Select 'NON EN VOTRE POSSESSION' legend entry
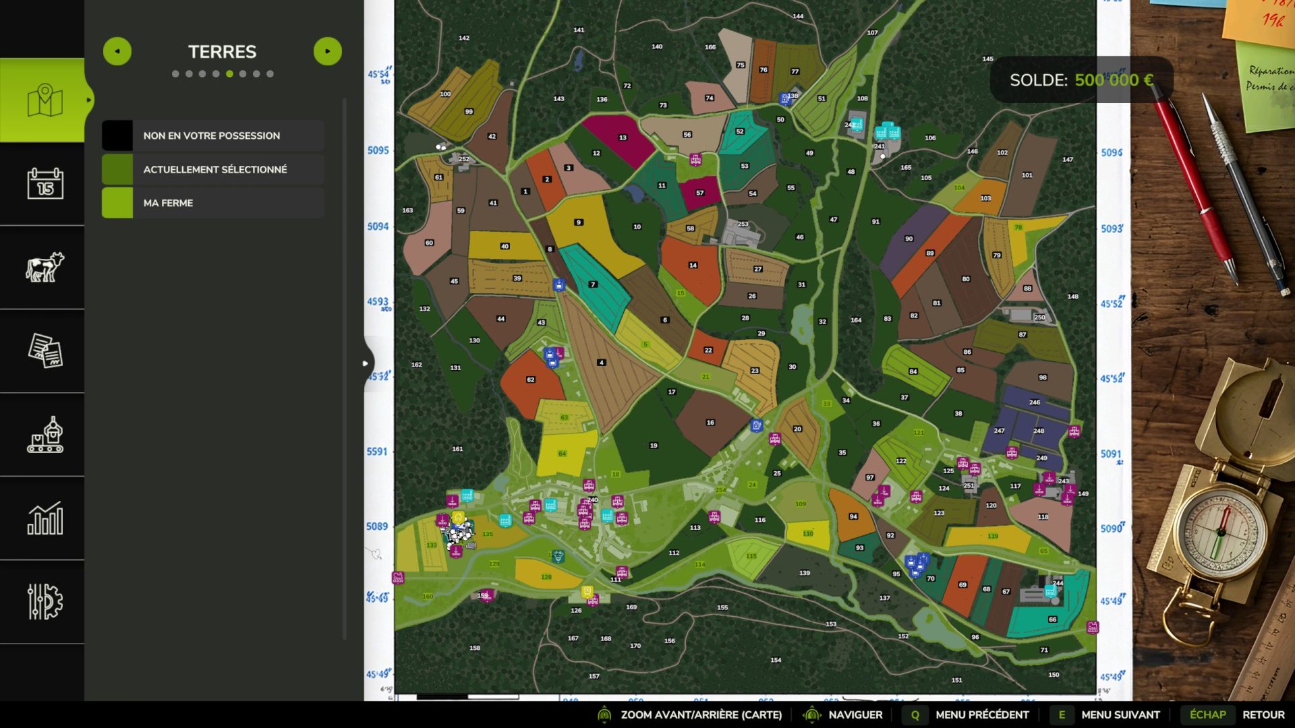This screenshot has height=728, width=1295. click(213, 135)
